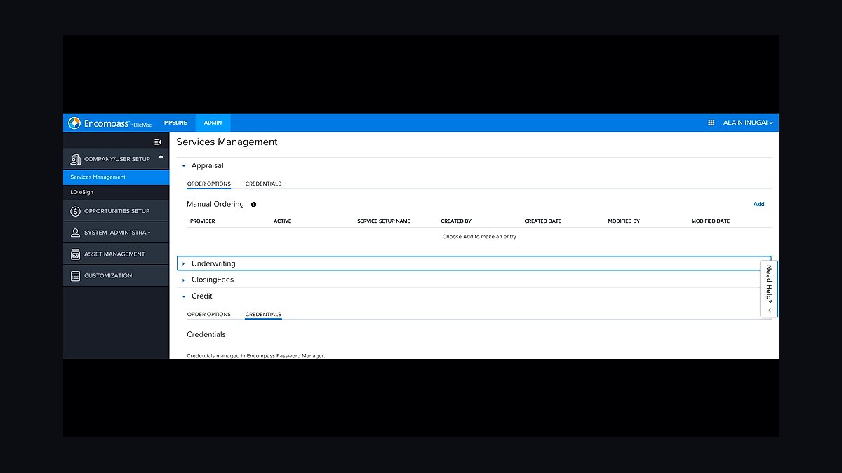Click the Modified Date column header
The width and height of the screenshot is (842, 473).
pos(711,221)
